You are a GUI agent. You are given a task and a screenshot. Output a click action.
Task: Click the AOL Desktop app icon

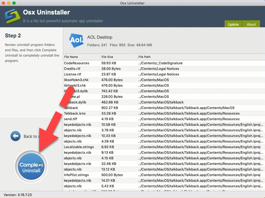76,40
